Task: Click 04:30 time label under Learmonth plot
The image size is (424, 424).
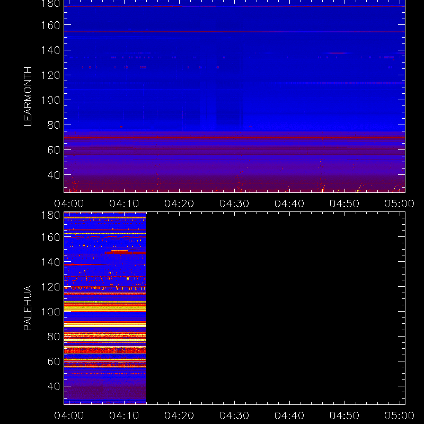Action: [234, 204]
